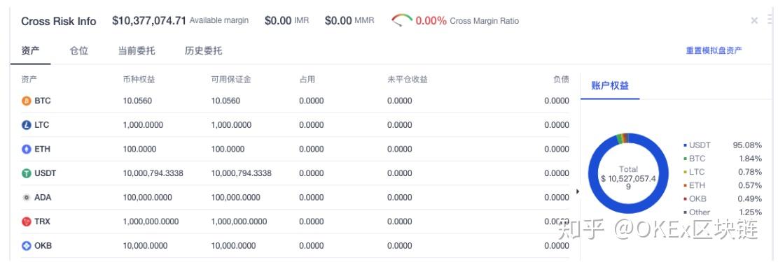
Task: Click the 可用保证金 column header
Action: click(x=230, y=79)
